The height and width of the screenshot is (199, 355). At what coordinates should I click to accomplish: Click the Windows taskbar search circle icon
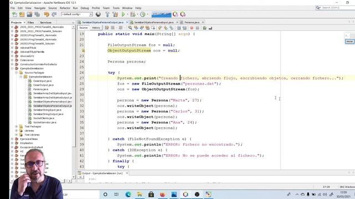click(x=105, y=194)
